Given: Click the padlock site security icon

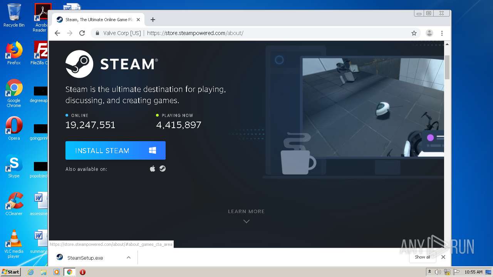Looking at the screenshot, I should tap(97, 33).
